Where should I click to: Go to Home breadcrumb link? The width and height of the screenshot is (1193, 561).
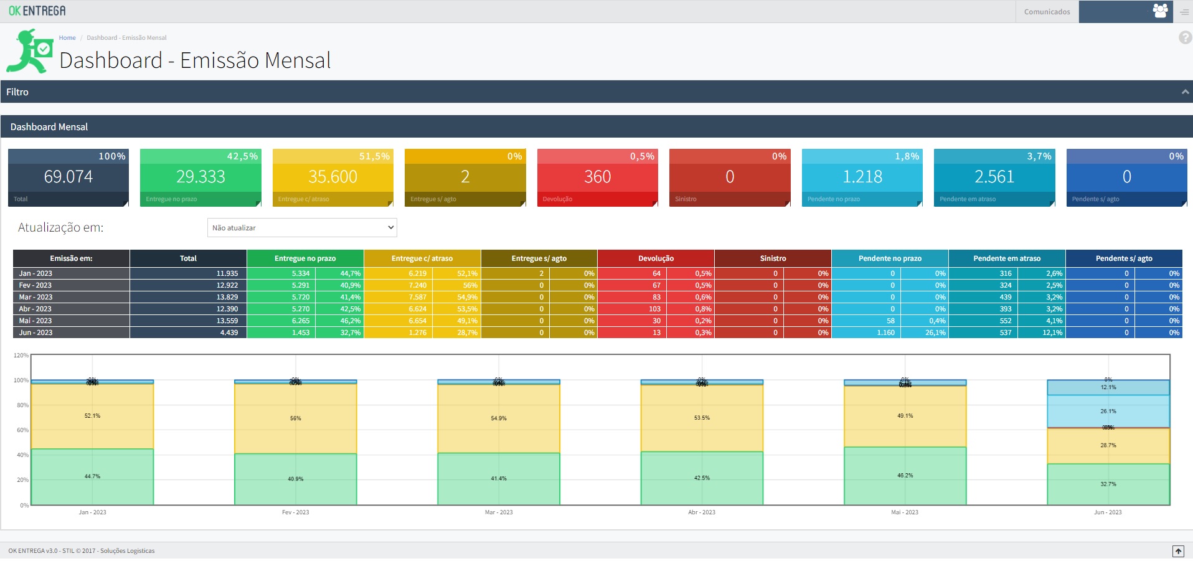(67, 38)
